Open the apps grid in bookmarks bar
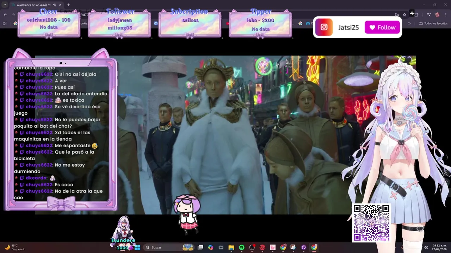451x253 pixels. (5, 24)
